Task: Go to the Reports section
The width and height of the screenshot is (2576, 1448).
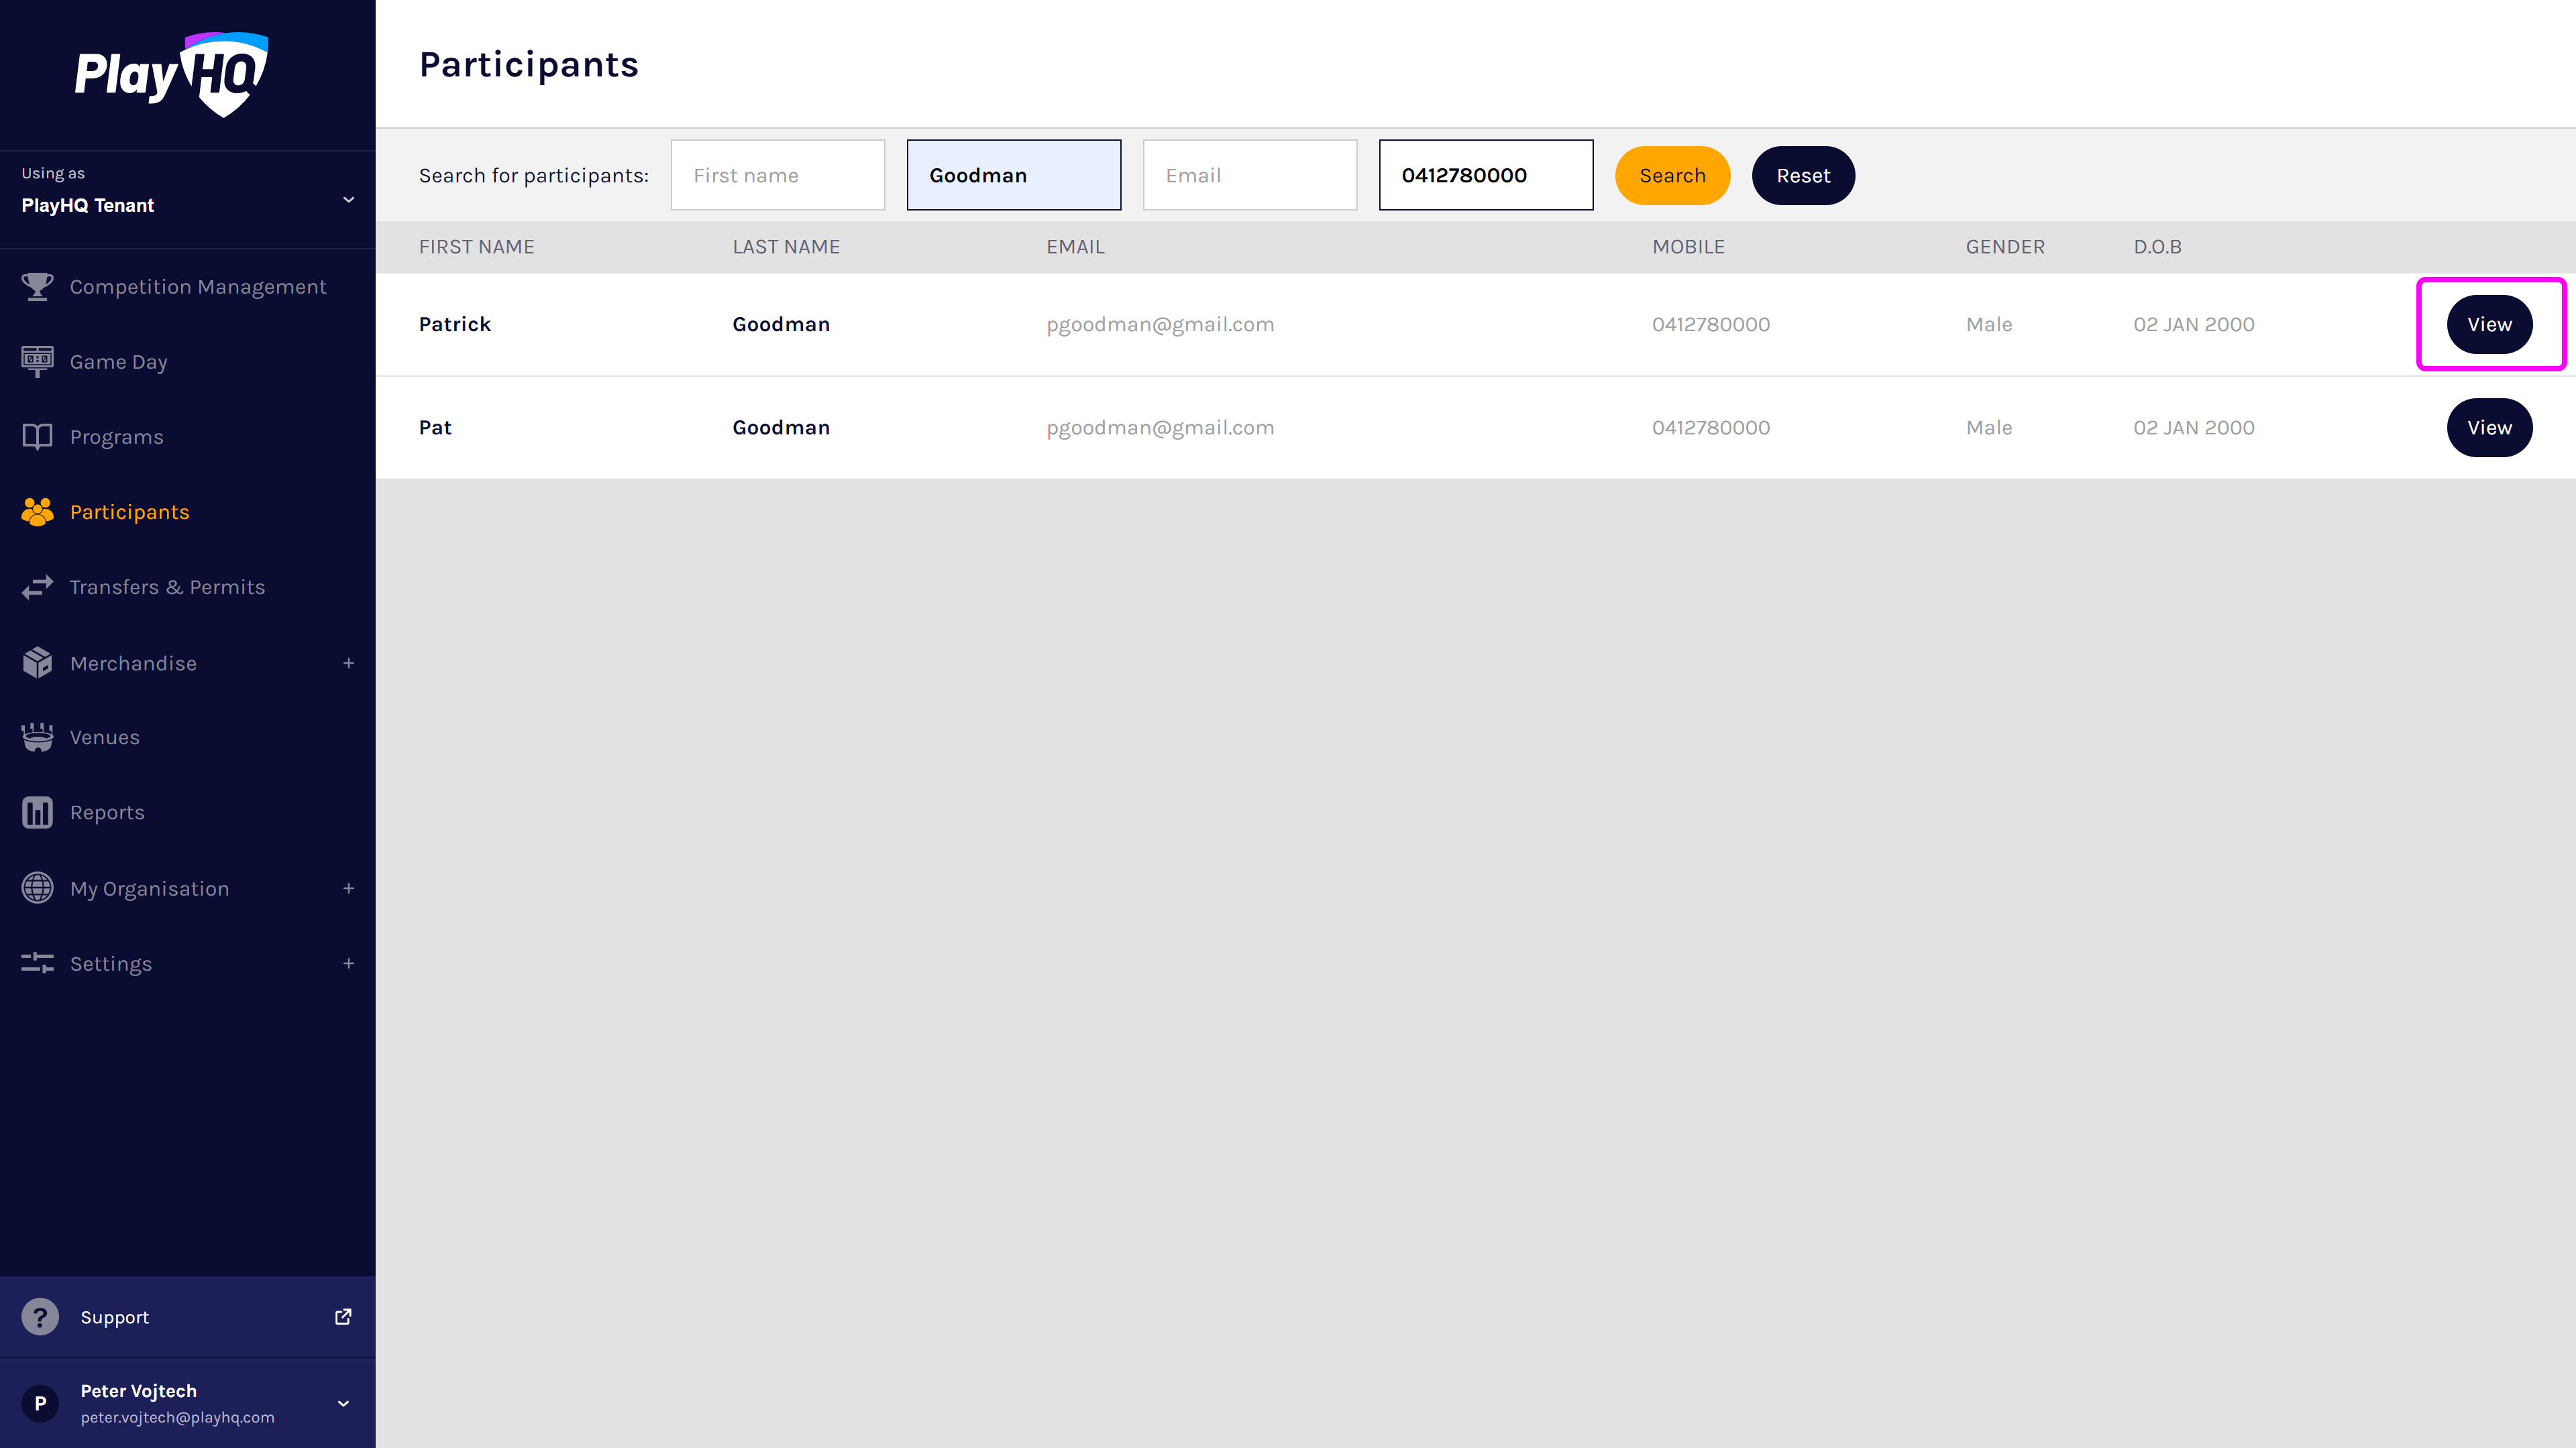Action: [x=106, y=811]
